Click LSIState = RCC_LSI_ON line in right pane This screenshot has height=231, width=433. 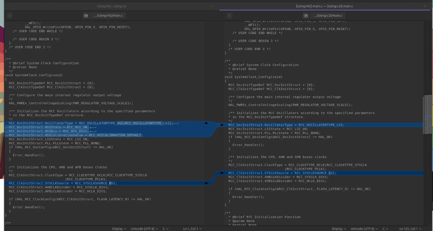268,129
